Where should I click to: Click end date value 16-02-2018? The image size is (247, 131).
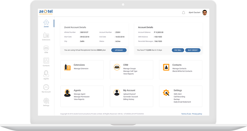(x=120, y=37)
